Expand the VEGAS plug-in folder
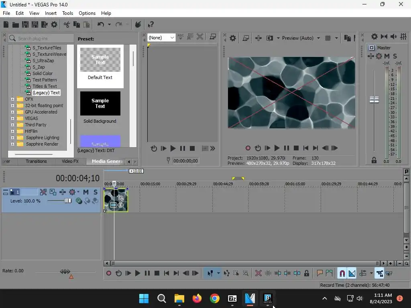The height and width of the screenshot is (308, 411). click(12, 118)
